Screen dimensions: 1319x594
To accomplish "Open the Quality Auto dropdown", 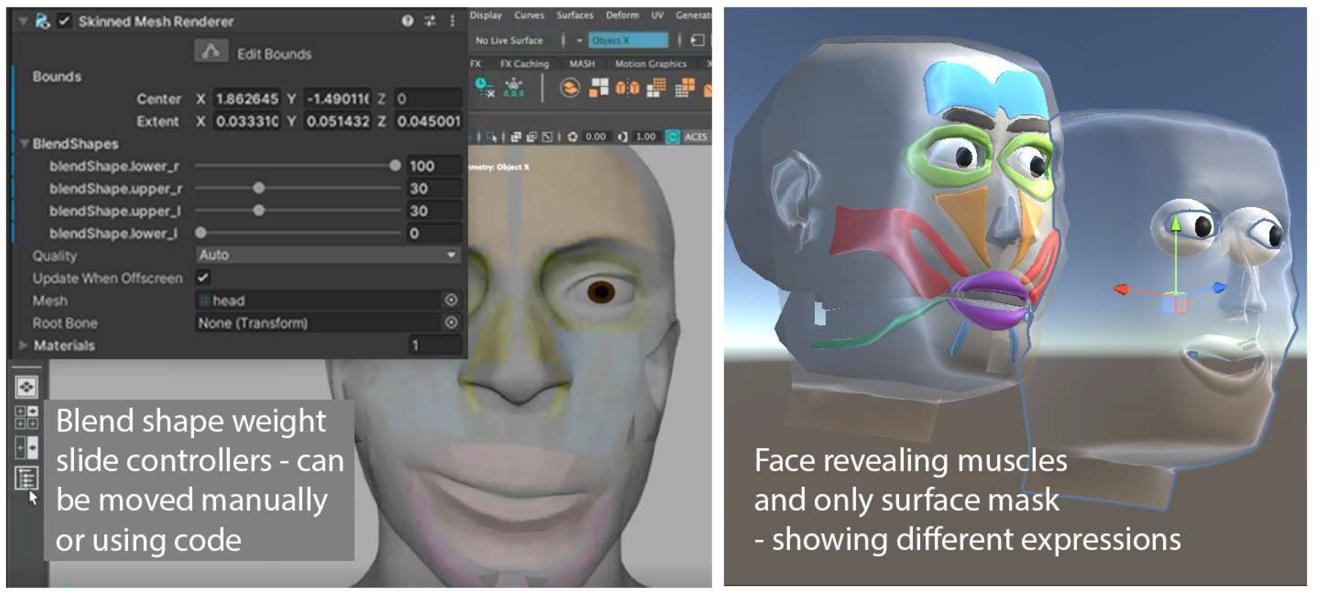I will click(x=328, y=255).
